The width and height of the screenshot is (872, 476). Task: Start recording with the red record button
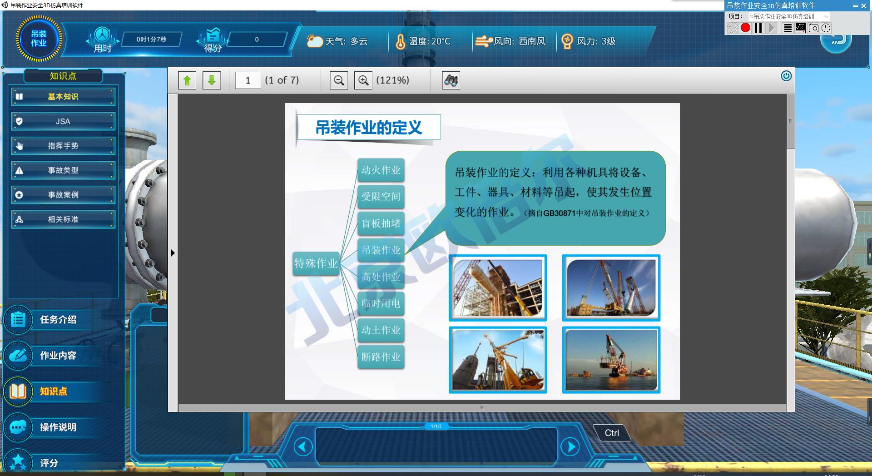745,28
